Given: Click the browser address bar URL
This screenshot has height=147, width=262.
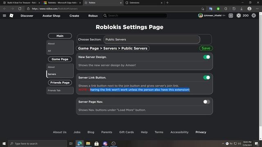Looking at the screenshot, I should pyautogui.click(x=54, y=9).
